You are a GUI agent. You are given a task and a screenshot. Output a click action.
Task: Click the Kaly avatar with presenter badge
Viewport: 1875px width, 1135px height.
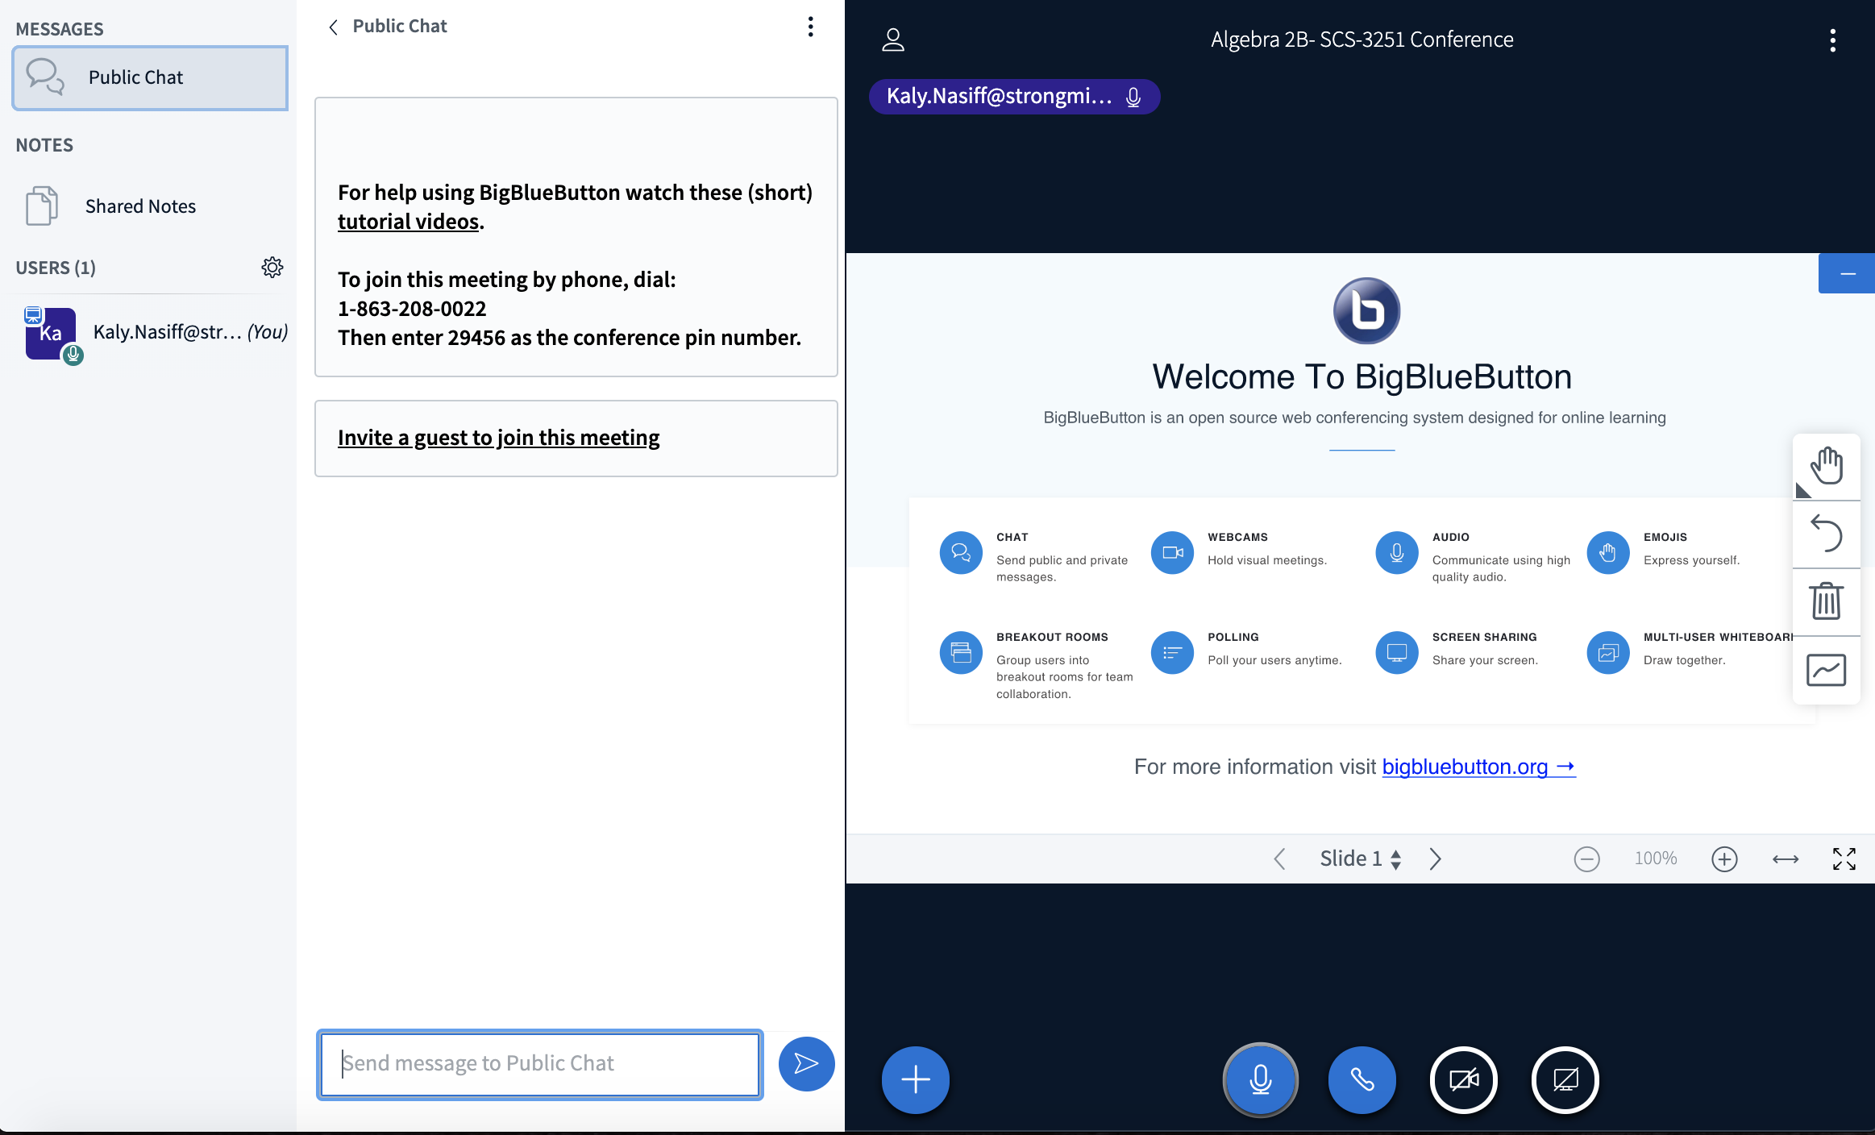click(51, 333)
